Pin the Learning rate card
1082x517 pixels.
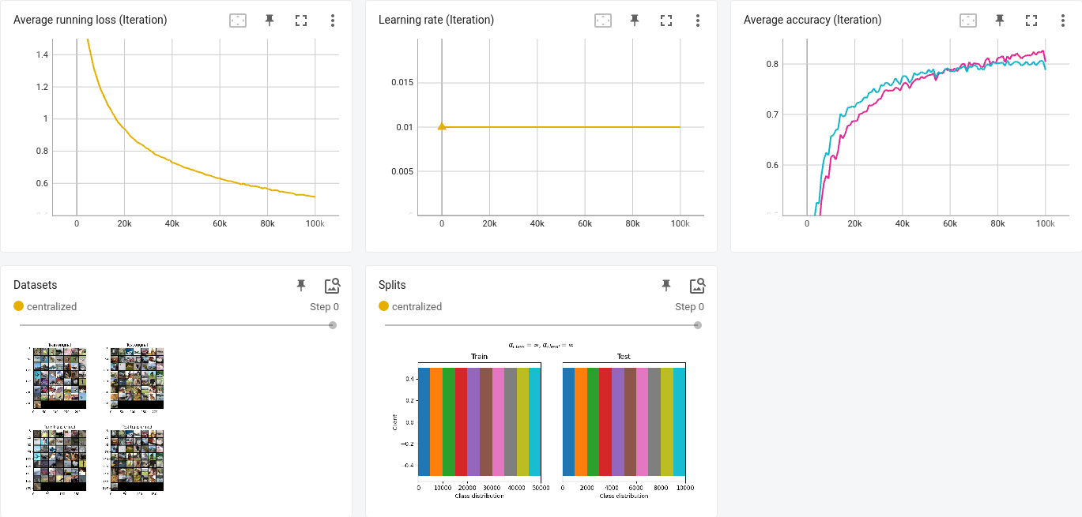coord(635,21)
